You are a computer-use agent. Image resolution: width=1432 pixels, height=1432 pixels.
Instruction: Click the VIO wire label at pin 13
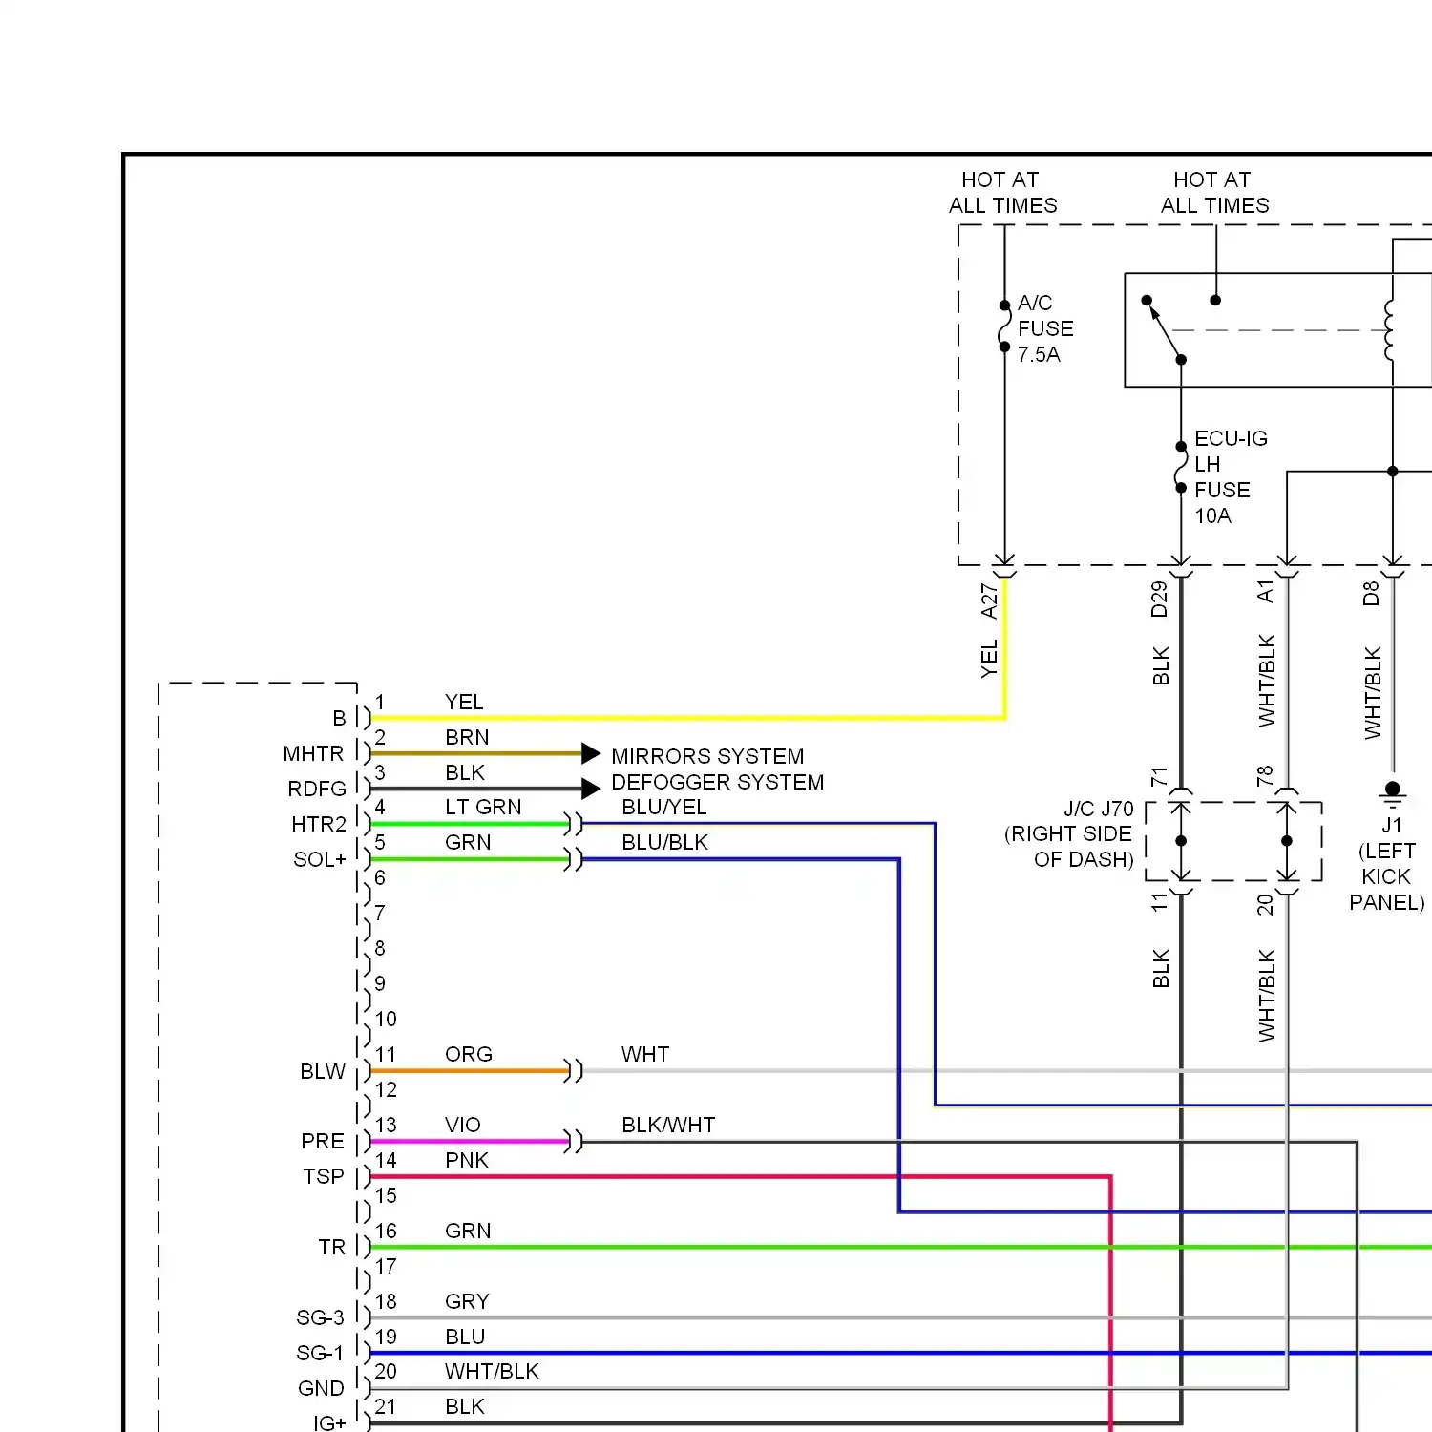tap(463, 1125)
